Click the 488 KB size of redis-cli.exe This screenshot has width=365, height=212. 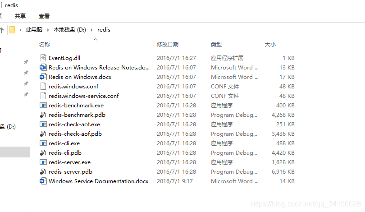pyautogui.click(x=285, y=143)
